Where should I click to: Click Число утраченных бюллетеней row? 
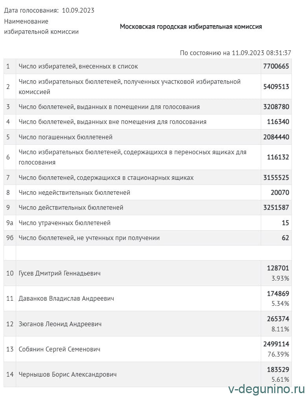click(x=65, y=223)
